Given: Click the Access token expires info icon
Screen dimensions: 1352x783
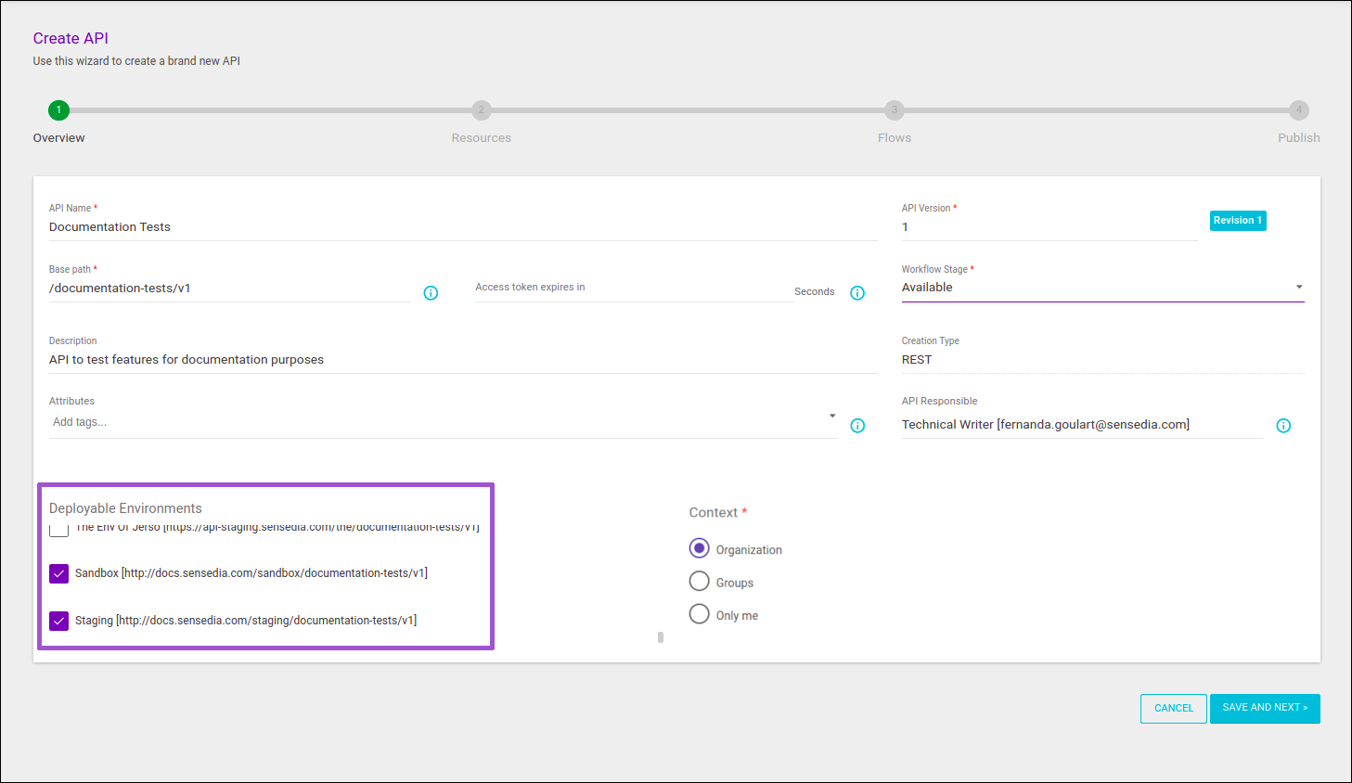Looking at the screenshot, I should (856, 292).
